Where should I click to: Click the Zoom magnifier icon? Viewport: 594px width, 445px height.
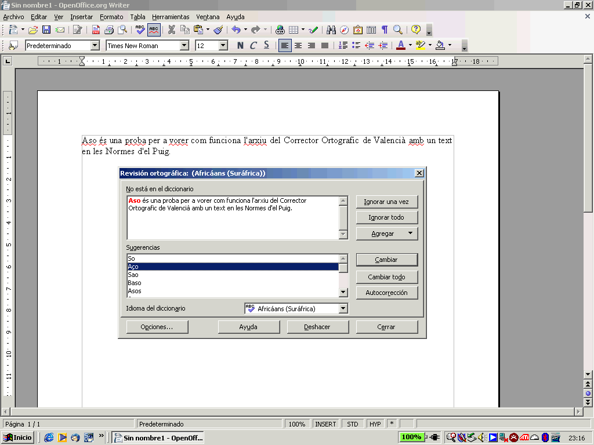[x=398, y=30]
